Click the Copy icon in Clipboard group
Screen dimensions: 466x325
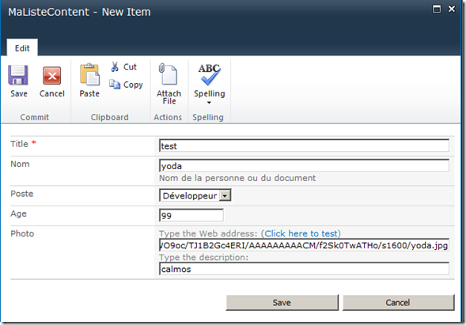click(x=115, y=85)
